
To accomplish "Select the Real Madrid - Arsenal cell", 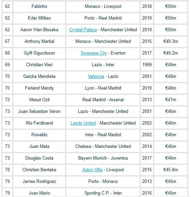I will [103, 100].
